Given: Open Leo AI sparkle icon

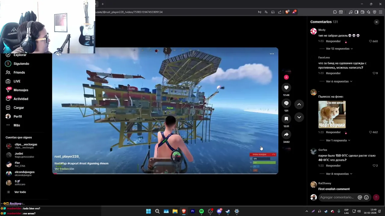Looking at the screenshot, I should [368, 12].
